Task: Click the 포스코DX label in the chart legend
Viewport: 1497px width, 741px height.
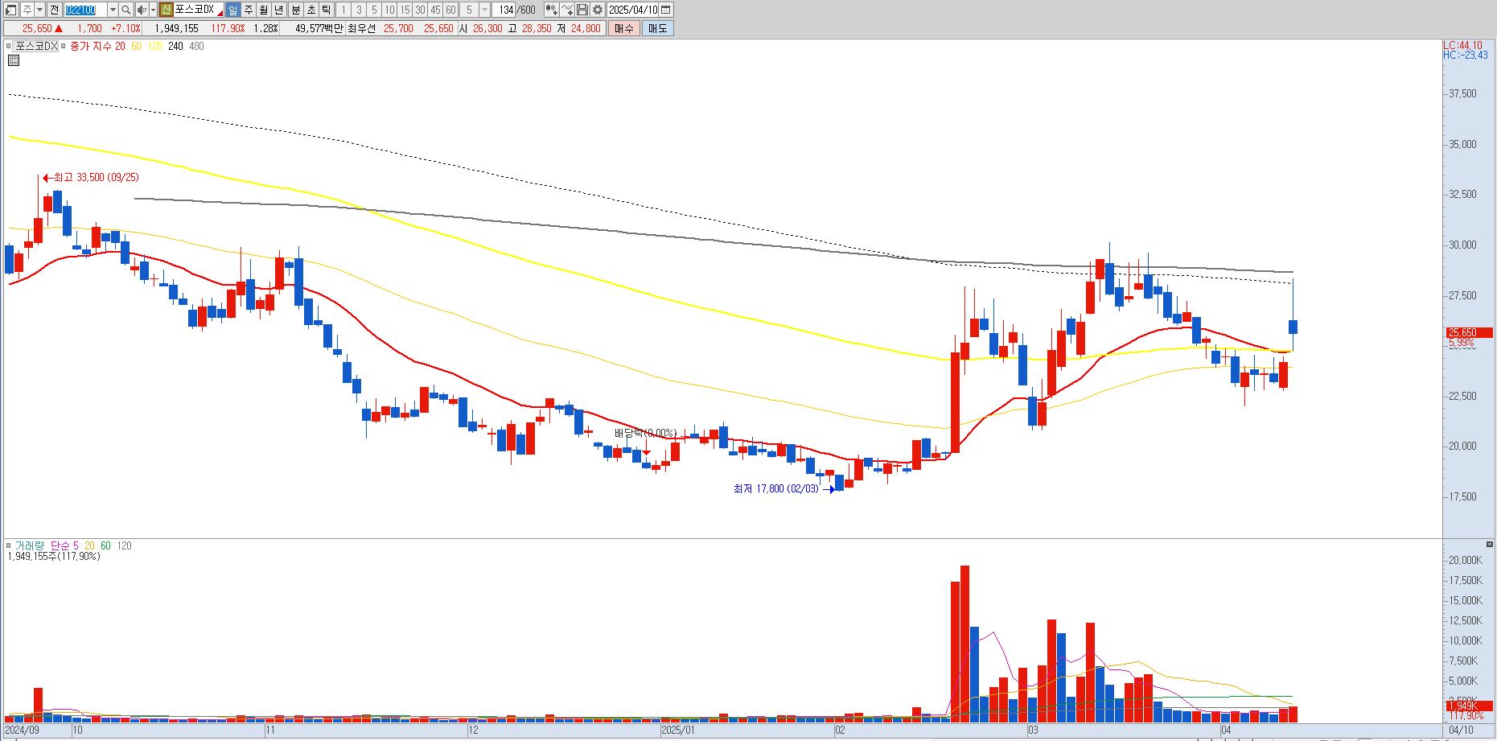Action: [37, 47]
